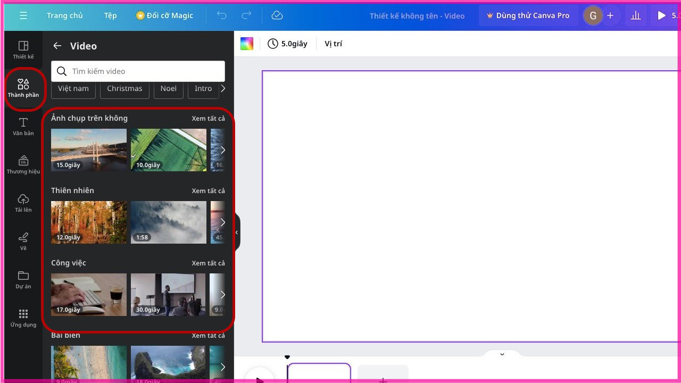Insert the 10.0 giây green field video

pyautogui.click(x=169, y=149)
